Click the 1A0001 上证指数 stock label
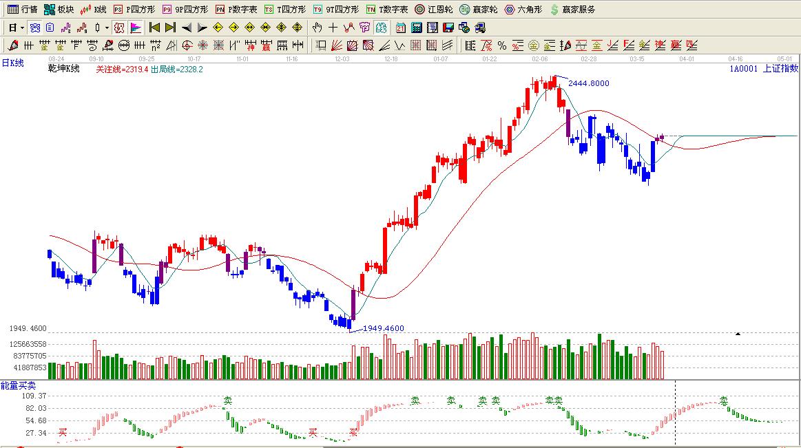This screenshot has height=448, width=801. 764,68
